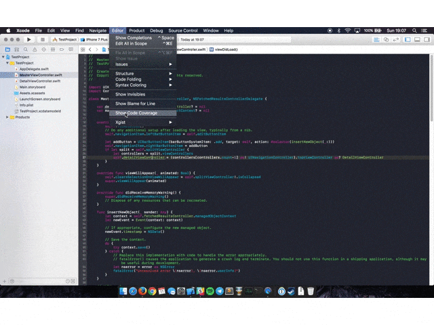Open the Source Control menu
Screen dimensions: 434x325
[183, 30]
